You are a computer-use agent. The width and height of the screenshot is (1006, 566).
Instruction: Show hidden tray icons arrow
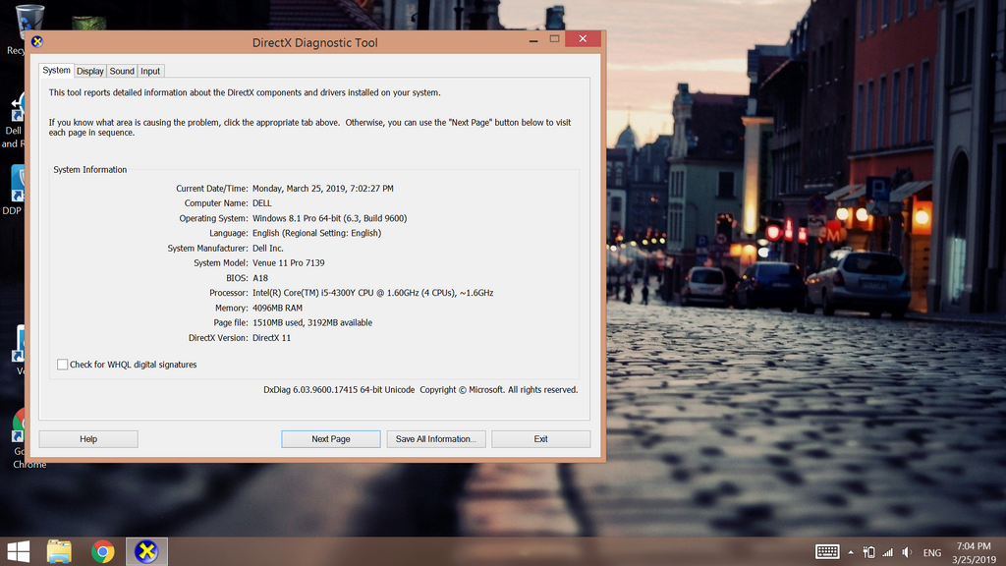[x=851, y=552]
